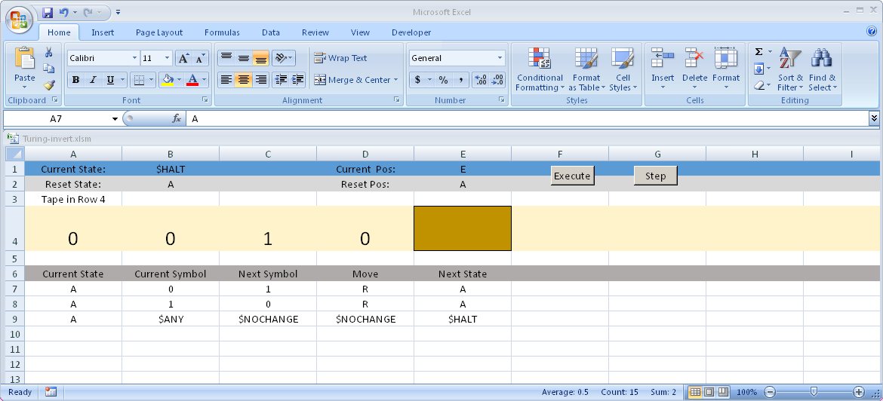This screenshot has width=883, height=401.
Task: Open the Name Box dropdown arrow
Action: point(115,118)
